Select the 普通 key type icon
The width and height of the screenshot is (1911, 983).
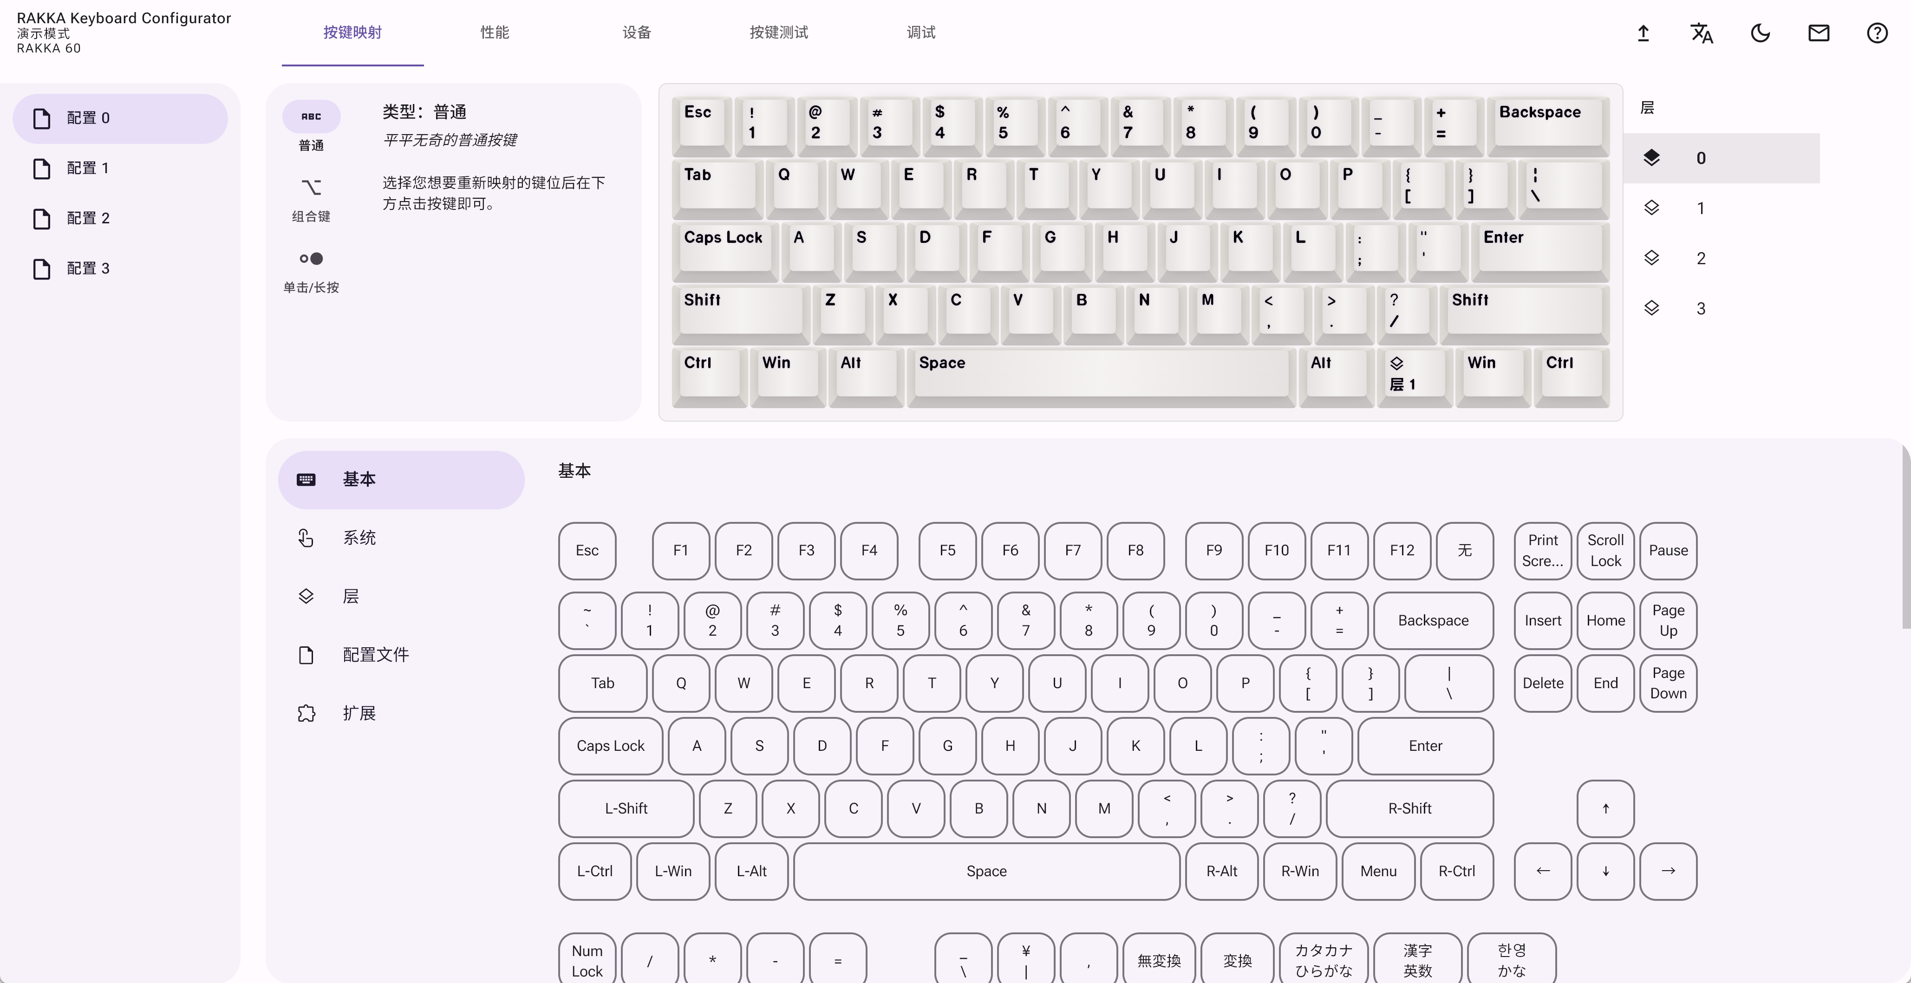[x=311, y=117]
